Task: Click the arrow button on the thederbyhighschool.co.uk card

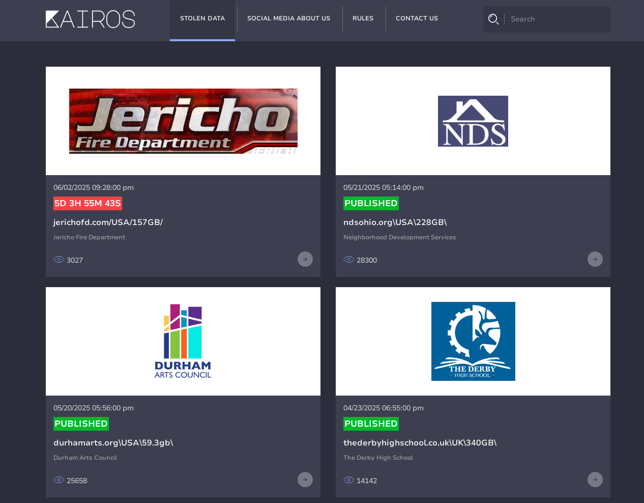Action: point(595,480)
